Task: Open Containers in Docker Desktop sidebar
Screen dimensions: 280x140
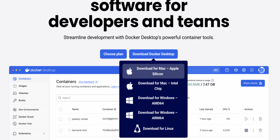Action: pyautogui.click(x=29, y=79)
